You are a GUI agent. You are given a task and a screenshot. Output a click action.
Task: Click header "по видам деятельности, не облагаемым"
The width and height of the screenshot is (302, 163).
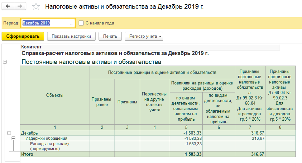(x=219, y=109)
